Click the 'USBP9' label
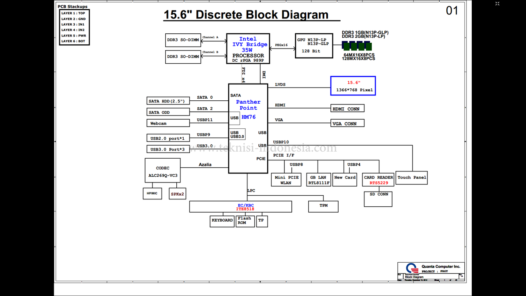The height and width of the screenshot is (296, 526). (203, 134)
